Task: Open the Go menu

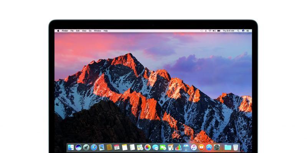Action: click(90, 31)
